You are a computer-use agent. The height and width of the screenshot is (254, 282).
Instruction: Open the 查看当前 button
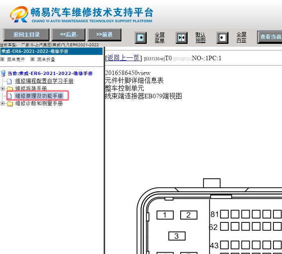click(x=270, y=37)
